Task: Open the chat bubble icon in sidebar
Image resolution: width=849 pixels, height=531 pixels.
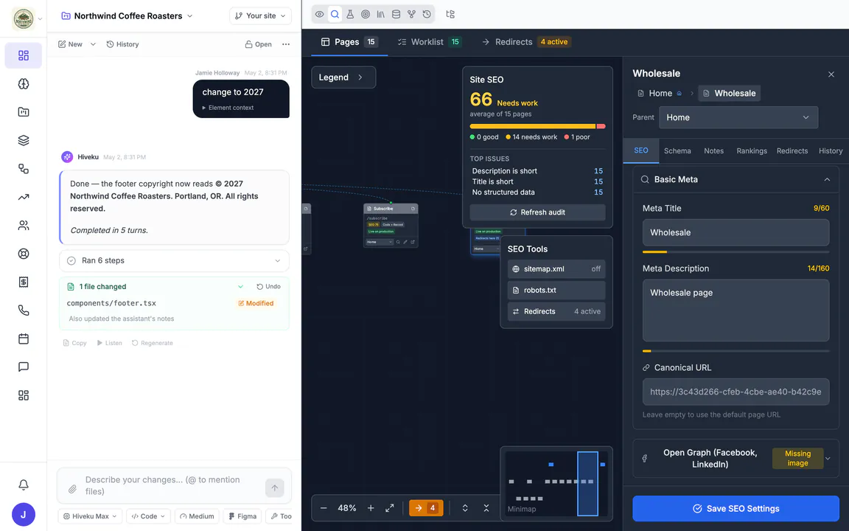Action: click(24, 367)
